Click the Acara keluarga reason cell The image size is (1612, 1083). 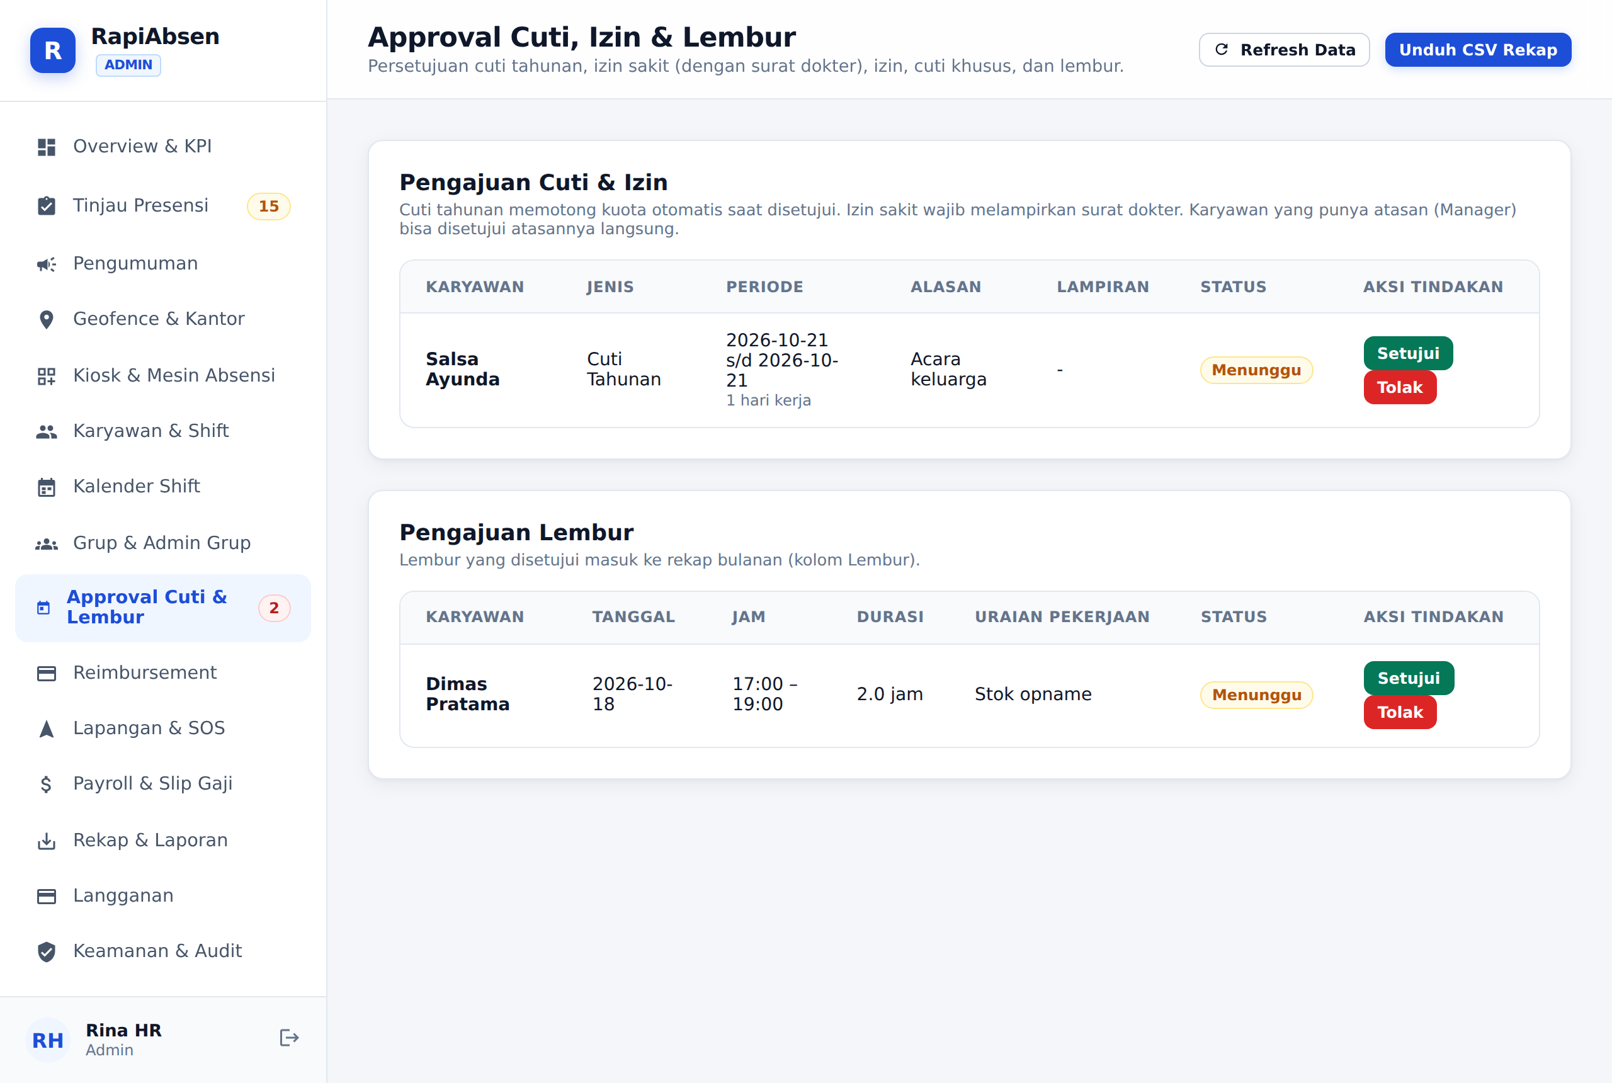point(948,370)
